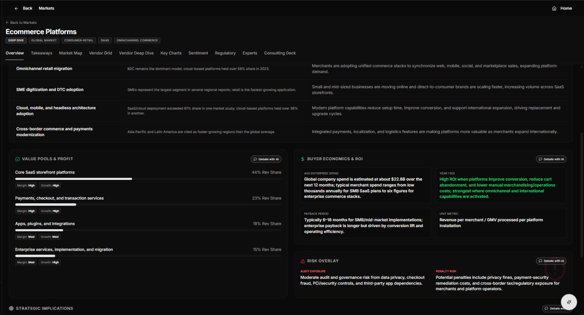The height and width of the screenshot is (315, 584).
Task: Click the Core SaaS storefront platforms progress bar
Action: click(148, 179)
